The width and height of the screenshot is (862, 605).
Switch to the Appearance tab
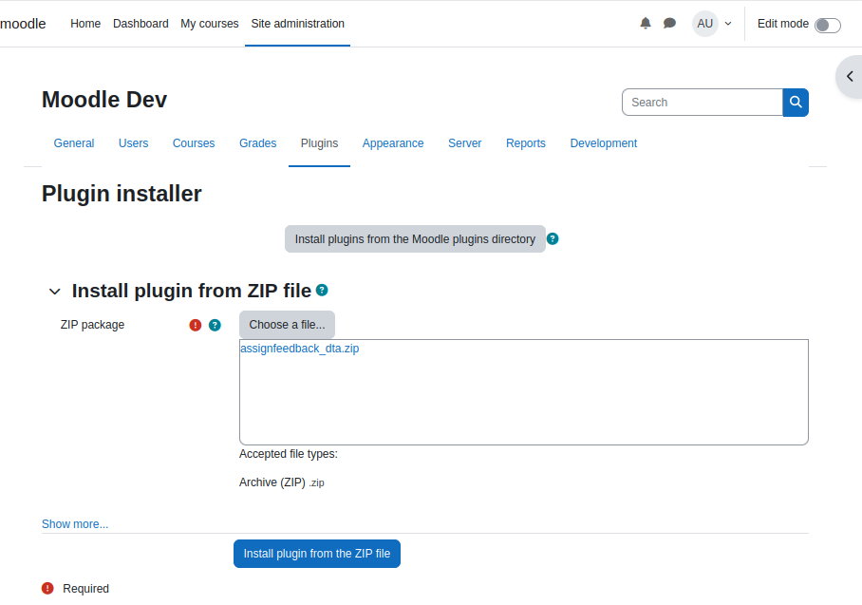[392, 143]
